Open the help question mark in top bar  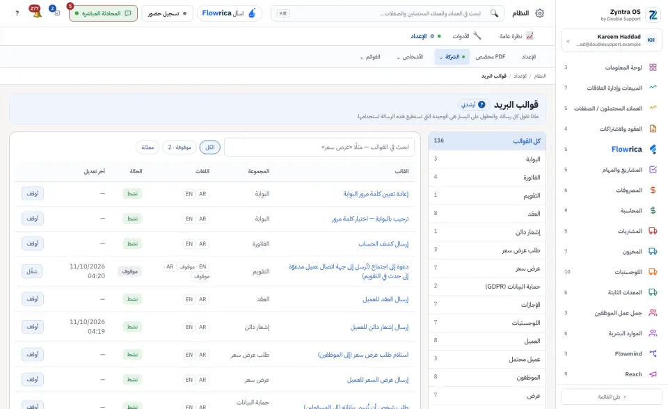pyautogui.click(x=17, y=13)
